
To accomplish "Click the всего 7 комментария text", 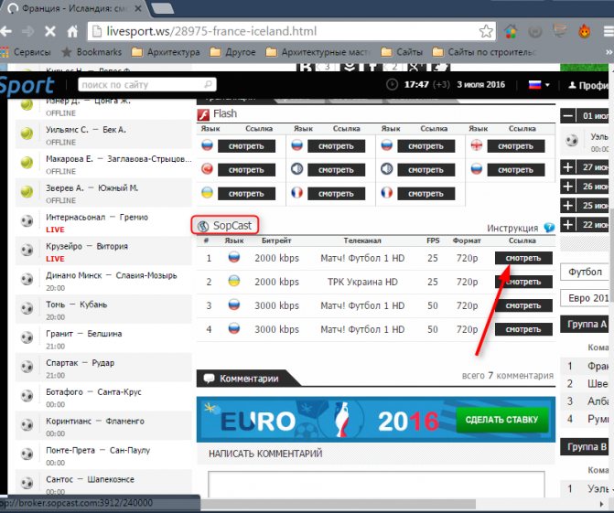I will coord(508,376).
